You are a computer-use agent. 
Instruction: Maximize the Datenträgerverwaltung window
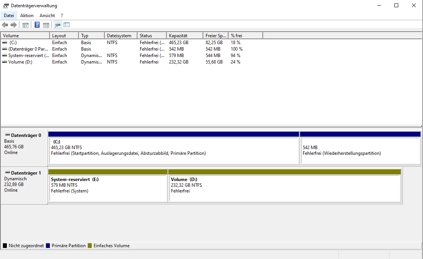[396, 5]
